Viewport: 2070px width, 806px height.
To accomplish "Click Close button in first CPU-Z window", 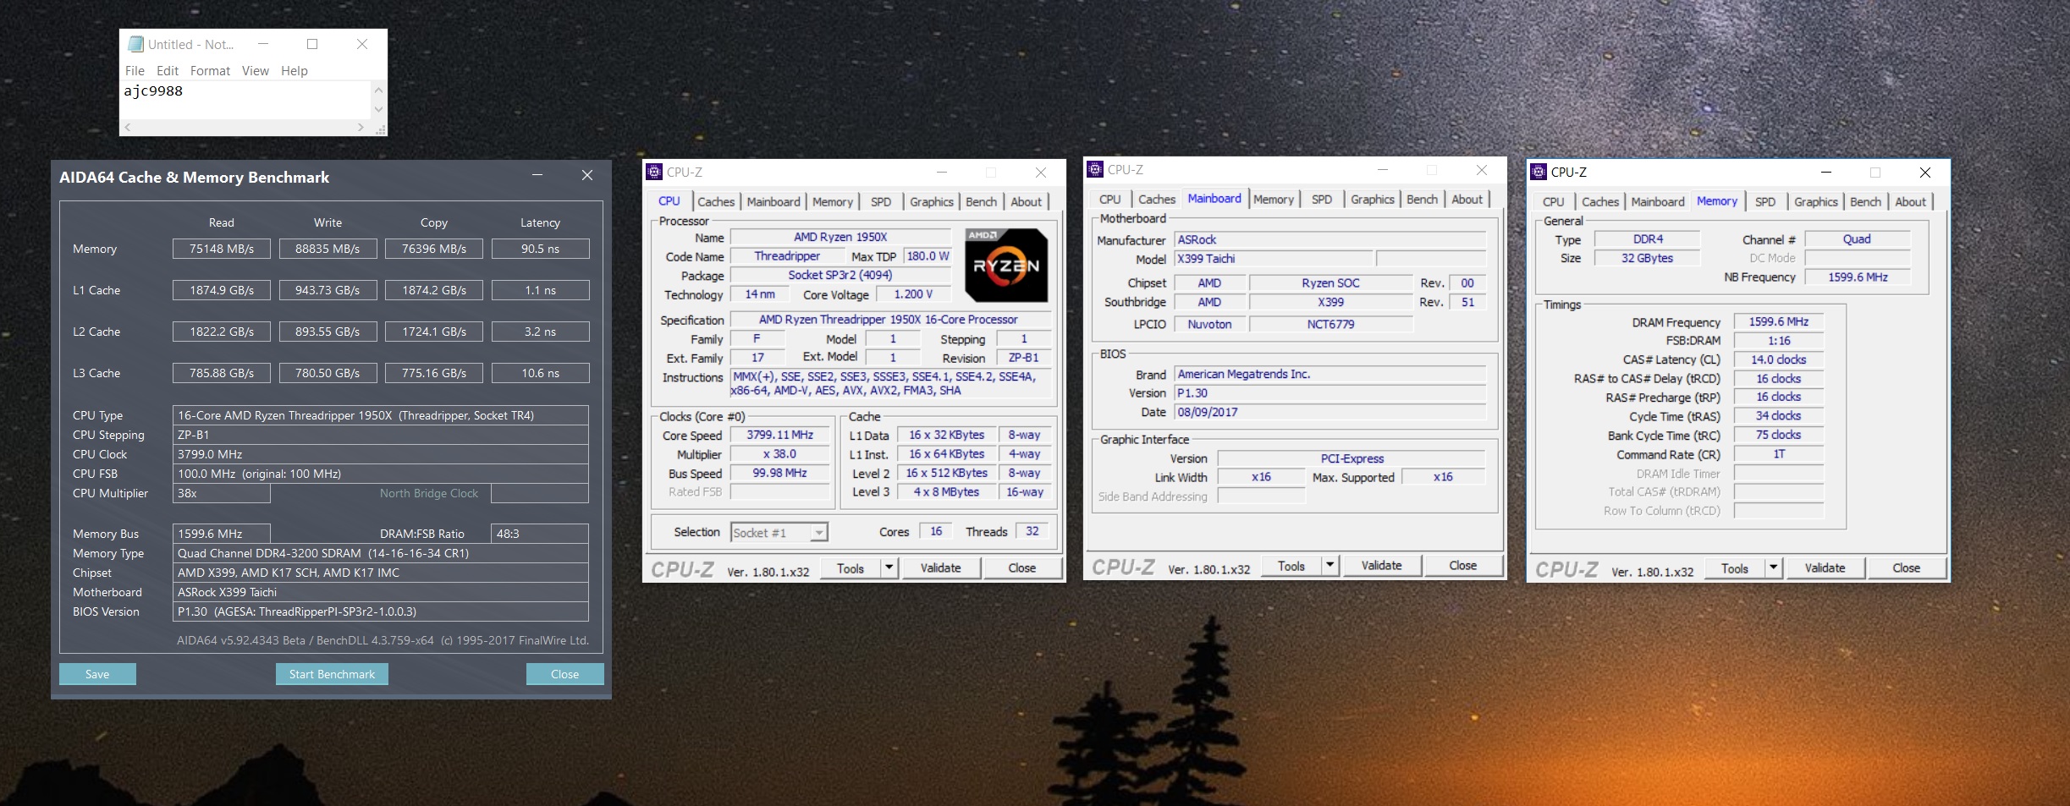I will tap(1021, 567).
